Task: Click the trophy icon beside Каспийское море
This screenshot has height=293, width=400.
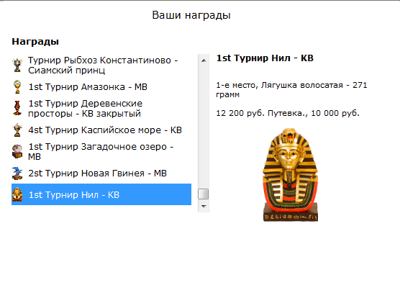Action: click(x=17, y=130)
